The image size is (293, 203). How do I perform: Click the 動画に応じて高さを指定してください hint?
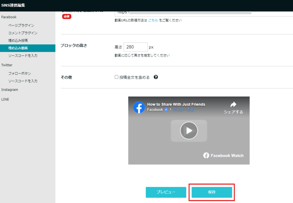[x=142, y=55]
